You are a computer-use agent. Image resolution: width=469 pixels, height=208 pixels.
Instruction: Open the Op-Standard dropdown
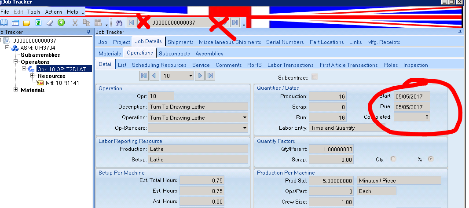pyautogui.click(x=245, y=128)
